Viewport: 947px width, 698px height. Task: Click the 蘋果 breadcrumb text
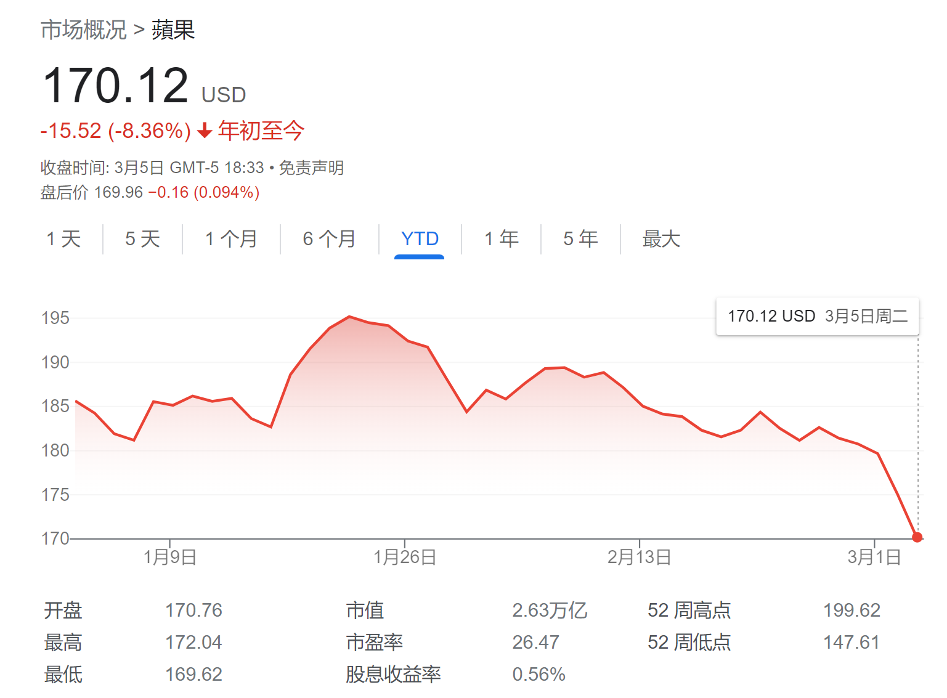point(173,30)
